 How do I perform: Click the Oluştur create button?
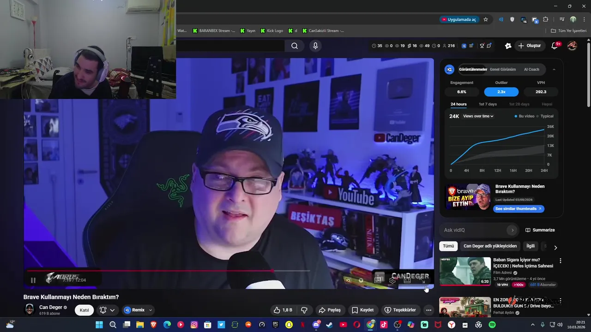(529, 46)
